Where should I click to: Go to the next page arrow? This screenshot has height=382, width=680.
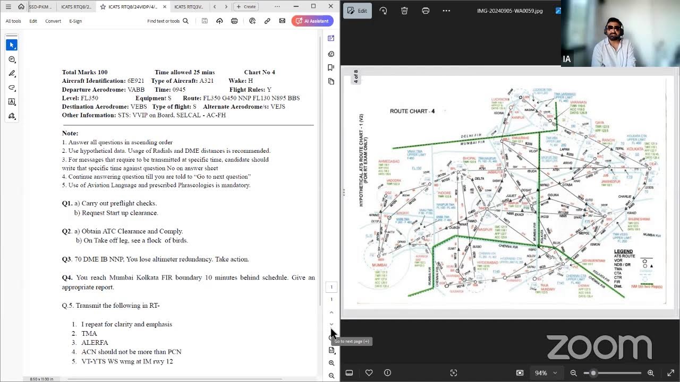(x=331, y=324)
